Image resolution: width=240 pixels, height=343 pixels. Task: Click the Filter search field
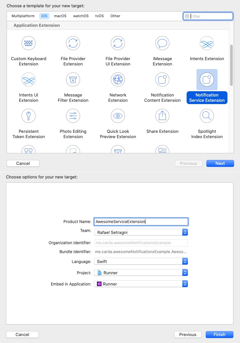click(x=208, y=17)
